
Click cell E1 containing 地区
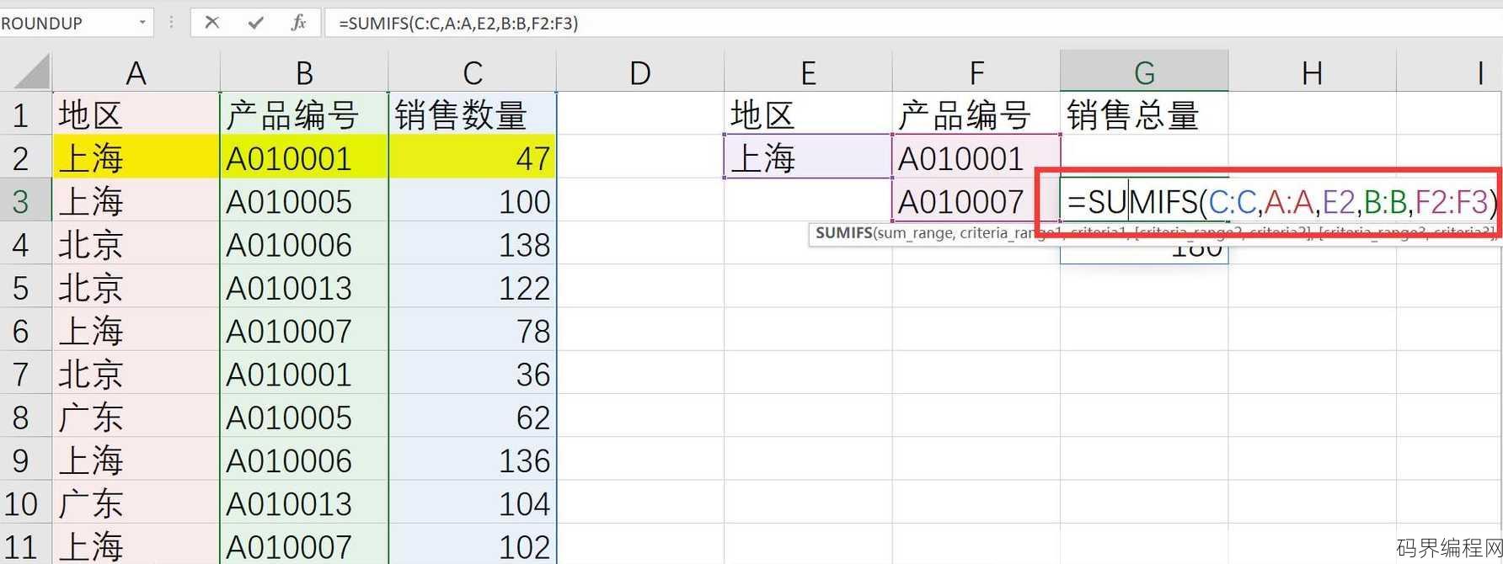(808, 114)
